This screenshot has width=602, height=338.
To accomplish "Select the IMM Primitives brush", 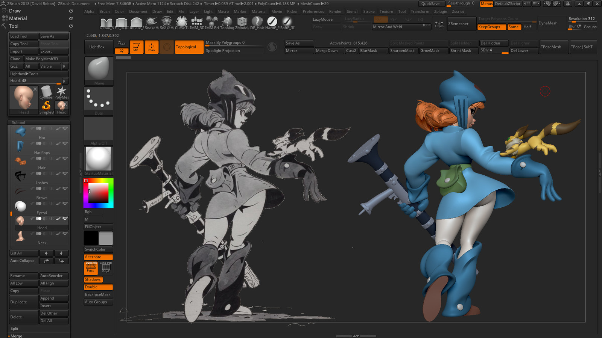I will point(212,23).
